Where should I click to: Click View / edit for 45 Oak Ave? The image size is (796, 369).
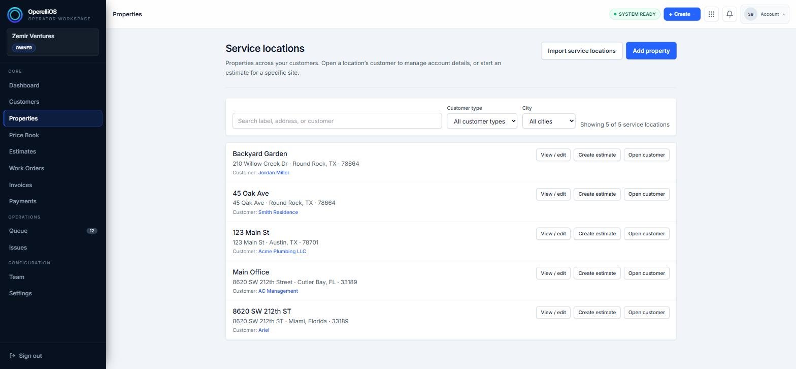click(x=553, y=194)
